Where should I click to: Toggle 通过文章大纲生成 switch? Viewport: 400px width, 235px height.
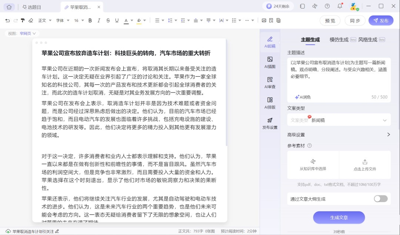tap(381, 199)
